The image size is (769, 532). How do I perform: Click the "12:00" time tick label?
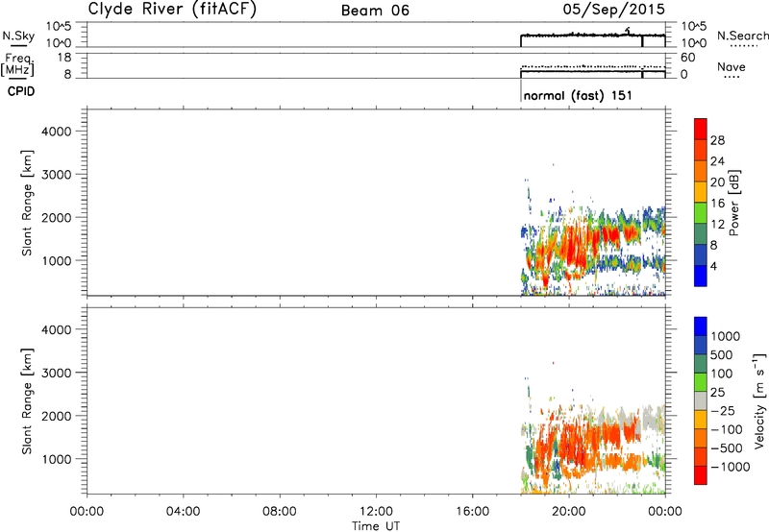coord(376,512)
